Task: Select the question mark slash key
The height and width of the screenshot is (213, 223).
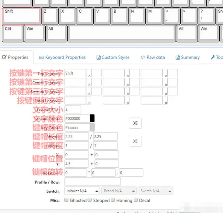Action: click(206, 16)
